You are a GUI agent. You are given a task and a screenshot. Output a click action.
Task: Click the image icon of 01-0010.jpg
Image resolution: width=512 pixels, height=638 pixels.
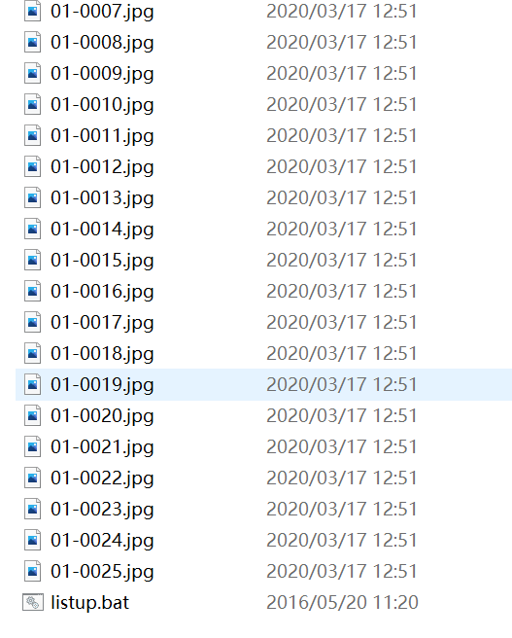[x=32, y=104]
